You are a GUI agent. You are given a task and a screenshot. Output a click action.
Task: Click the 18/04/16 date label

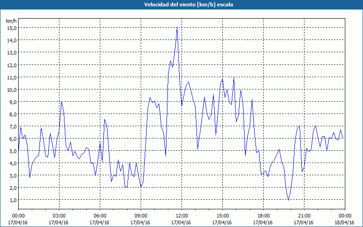point(345,222)
